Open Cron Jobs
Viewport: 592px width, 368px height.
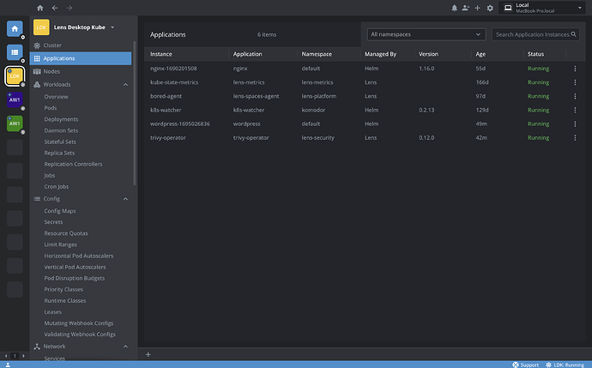click(x=57, y=186)
